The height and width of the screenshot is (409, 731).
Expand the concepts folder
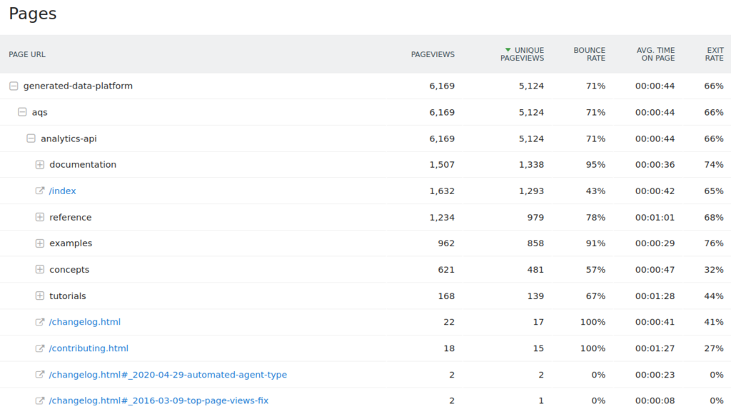tap(40, 270)
